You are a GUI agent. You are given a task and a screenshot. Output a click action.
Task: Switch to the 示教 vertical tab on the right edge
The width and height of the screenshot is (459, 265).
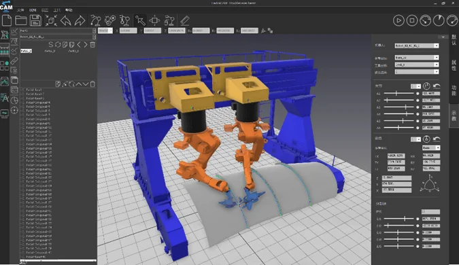coord(454,116)
